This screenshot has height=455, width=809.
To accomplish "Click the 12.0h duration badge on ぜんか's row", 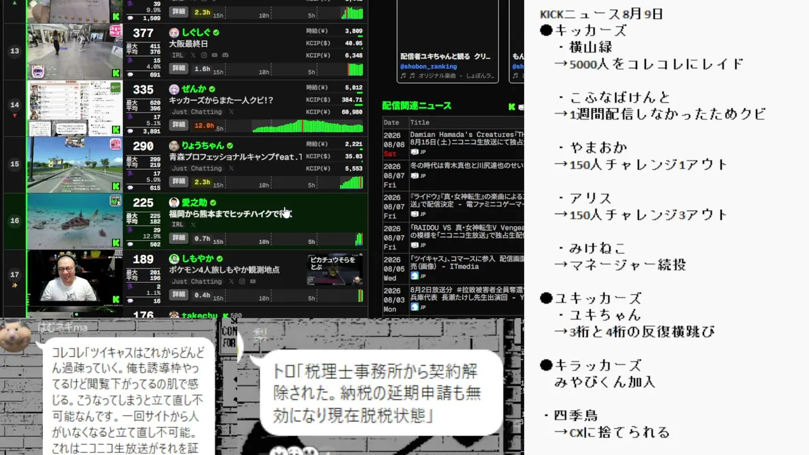I will (203, 125).
